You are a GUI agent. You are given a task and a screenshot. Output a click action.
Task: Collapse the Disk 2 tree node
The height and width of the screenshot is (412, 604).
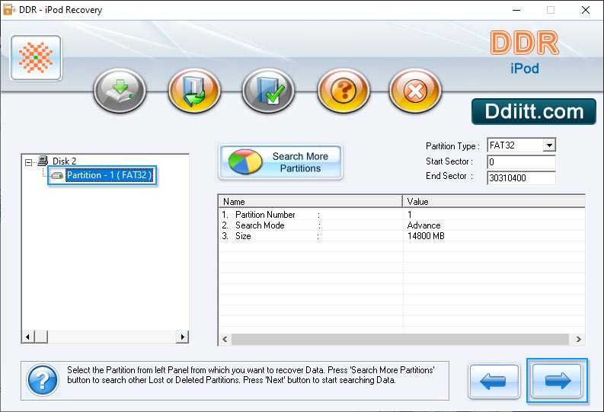29,161
